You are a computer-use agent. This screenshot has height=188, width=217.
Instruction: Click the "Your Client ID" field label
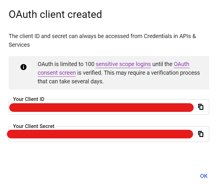[x=29, y=99]
